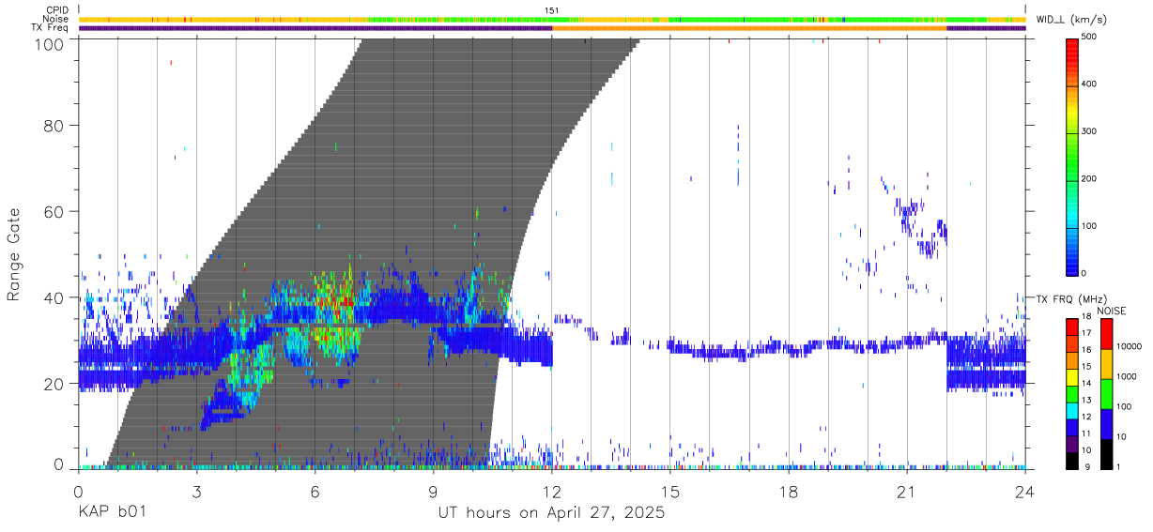Click the red top of width colorbar
Screen dimensions: 1153x532
pos(1072,45)
